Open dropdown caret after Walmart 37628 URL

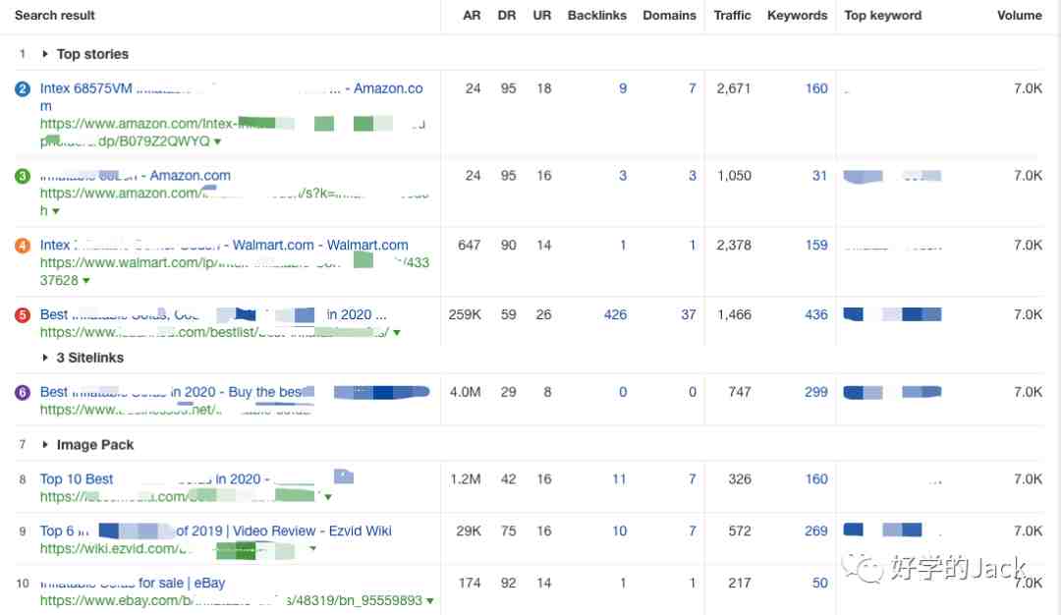pos(86,281)
